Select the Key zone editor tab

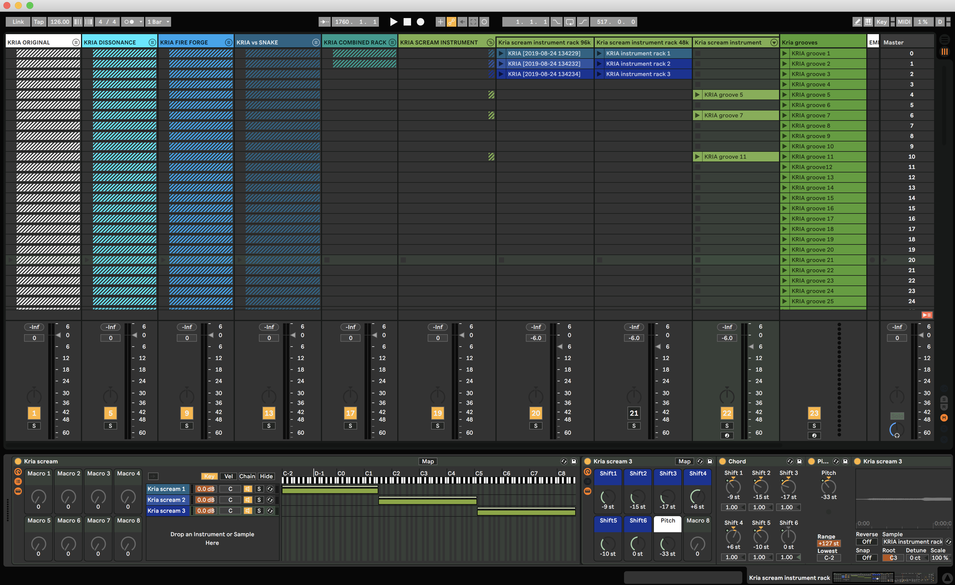209,476
